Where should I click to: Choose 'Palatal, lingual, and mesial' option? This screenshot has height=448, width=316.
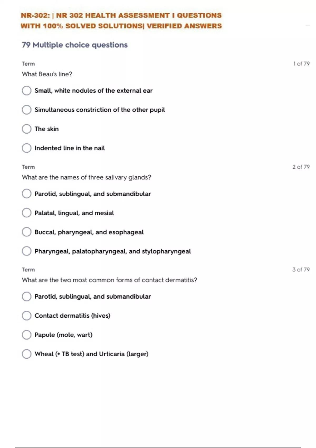[27, 213]
